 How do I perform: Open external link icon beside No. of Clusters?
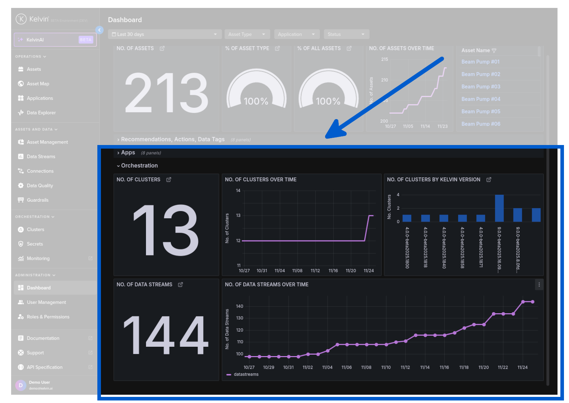(x=168, y=180)
